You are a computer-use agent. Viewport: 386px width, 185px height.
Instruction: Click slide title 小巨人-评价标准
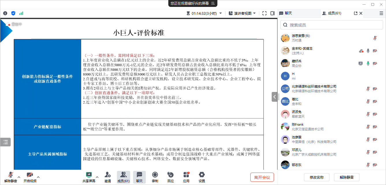pos(139,33)
